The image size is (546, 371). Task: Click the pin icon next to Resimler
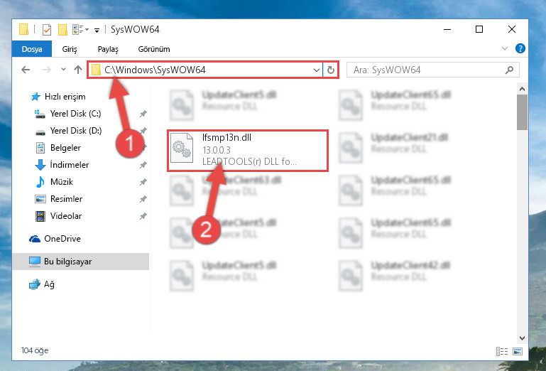tap(143, 199)
